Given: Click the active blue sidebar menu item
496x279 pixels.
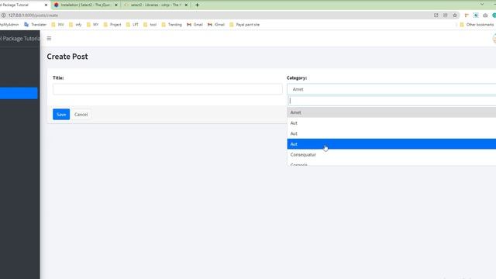Looking at the screenshot, I should point(19,93).
